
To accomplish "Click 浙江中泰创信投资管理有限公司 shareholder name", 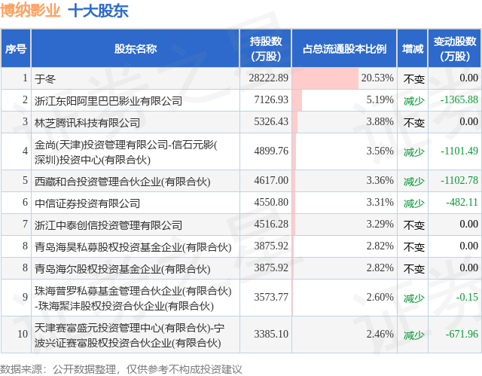I will pyautogui.click(x=108, y=225).
